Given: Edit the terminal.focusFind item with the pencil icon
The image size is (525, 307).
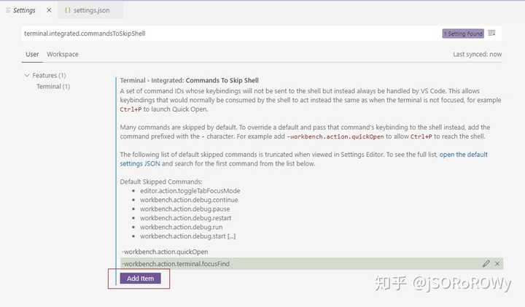Looking at the screenshot, I should [486, 263].
